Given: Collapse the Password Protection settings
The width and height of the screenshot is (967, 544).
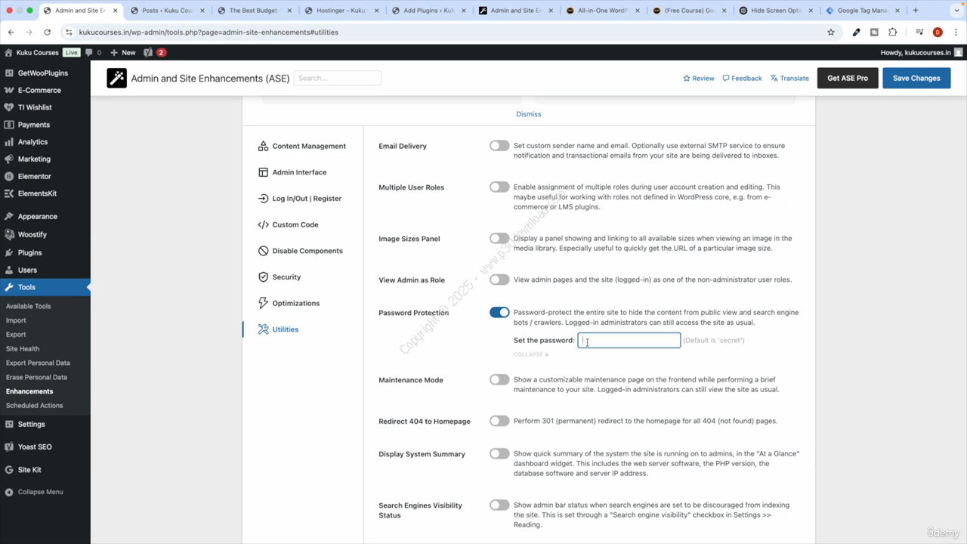Looking at the screenshot, I should click(x=530, y=354).
